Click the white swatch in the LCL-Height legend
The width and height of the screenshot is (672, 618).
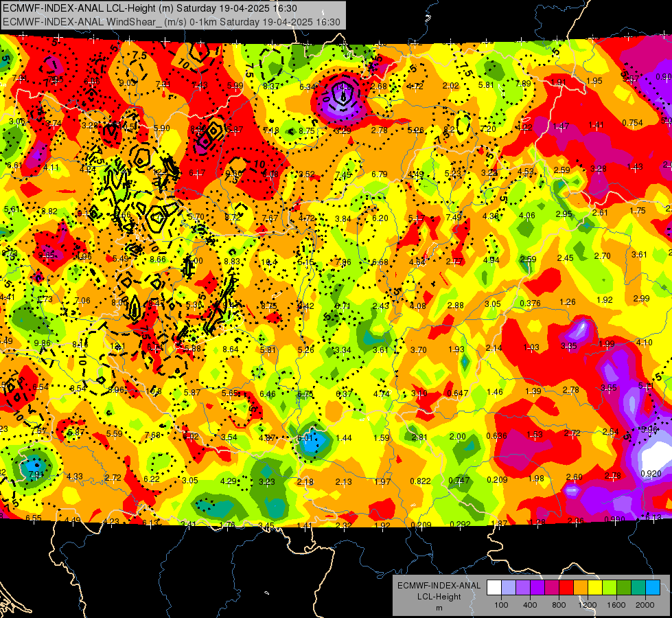(494, 588)
